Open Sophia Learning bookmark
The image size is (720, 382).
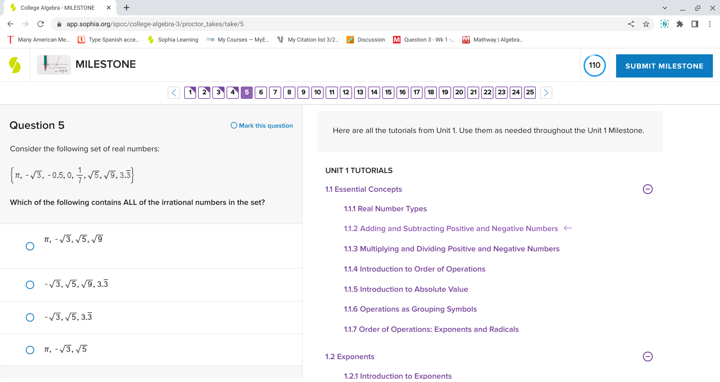tap(173, 40)
